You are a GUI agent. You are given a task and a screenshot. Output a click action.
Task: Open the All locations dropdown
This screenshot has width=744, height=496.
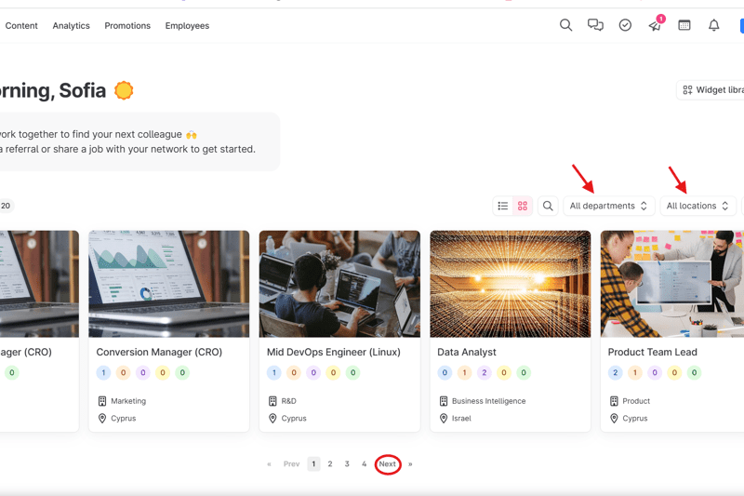[x=698, y=206]
